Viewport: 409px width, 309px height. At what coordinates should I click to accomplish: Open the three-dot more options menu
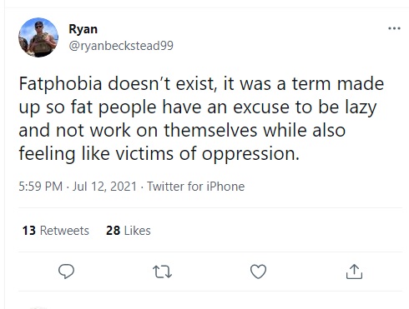tap(394, 28)
